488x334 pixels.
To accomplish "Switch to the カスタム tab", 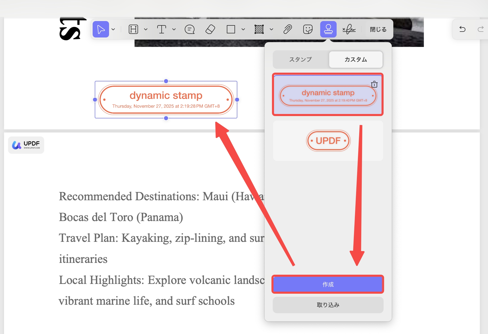I will (356, 60).
